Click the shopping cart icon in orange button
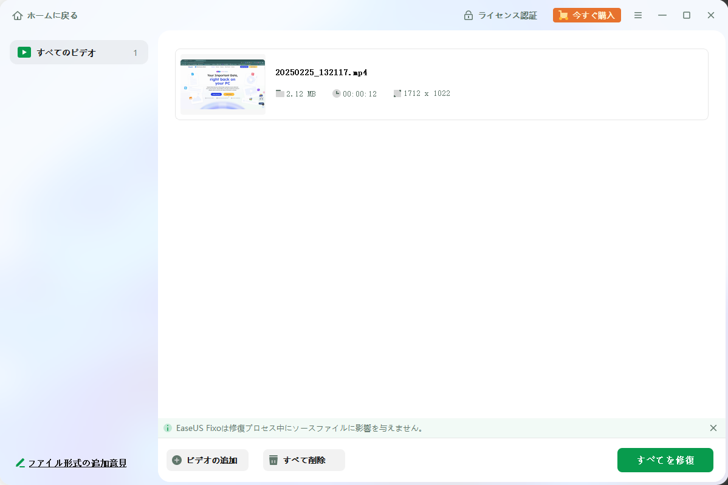Viewport: 728px width, 485px height. pos(563,16)
